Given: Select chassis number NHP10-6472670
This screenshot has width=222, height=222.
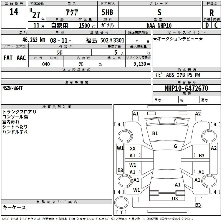Looking at the screenshot, I should pyautogui.click(x=186, y=88).
